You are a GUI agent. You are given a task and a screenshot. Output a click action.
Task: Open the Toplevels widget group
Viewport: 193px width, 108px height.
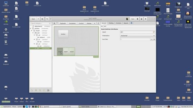(x=63, y=23)
